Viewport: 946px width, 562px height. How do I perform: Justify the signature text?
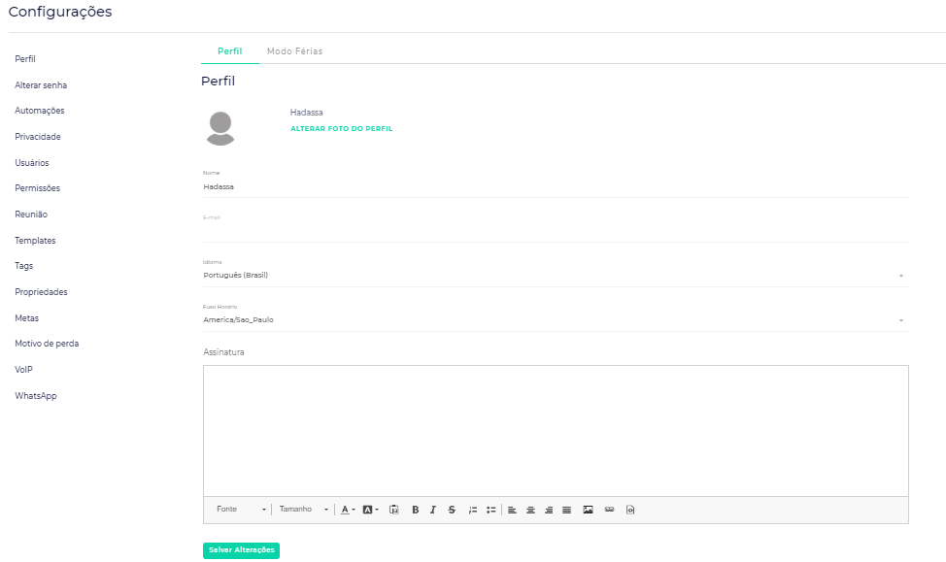(567, 510)
